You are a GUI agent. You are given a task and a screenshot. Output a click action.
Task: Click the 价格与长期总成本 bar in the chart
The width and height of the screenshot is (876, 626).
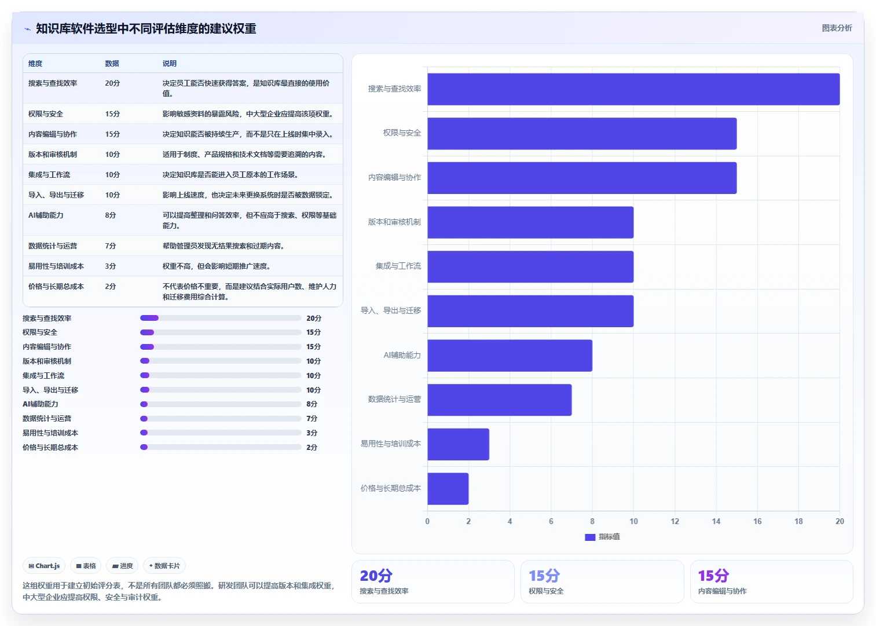click(x=448, y=489)
